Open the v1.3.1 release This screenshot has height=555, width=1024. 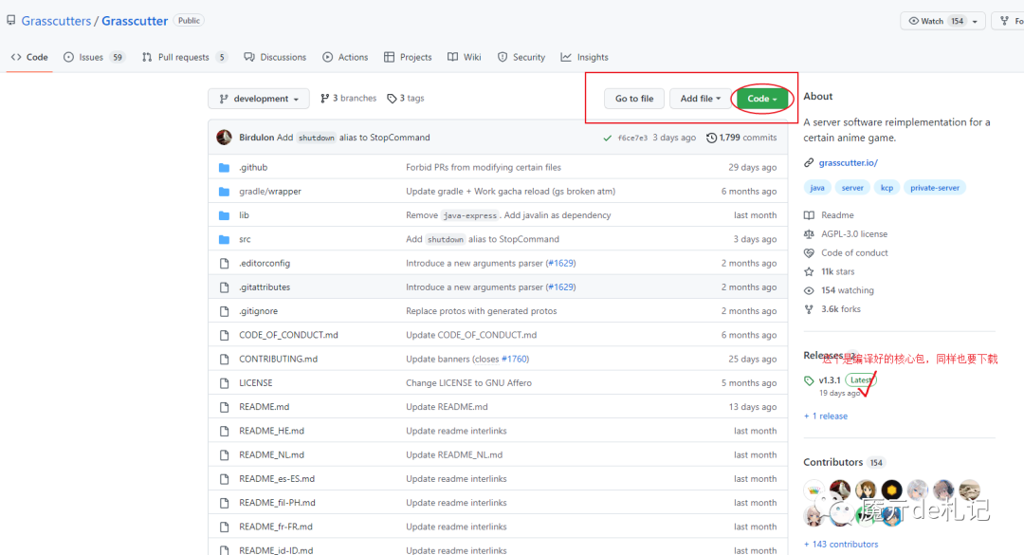click(830, 379)
